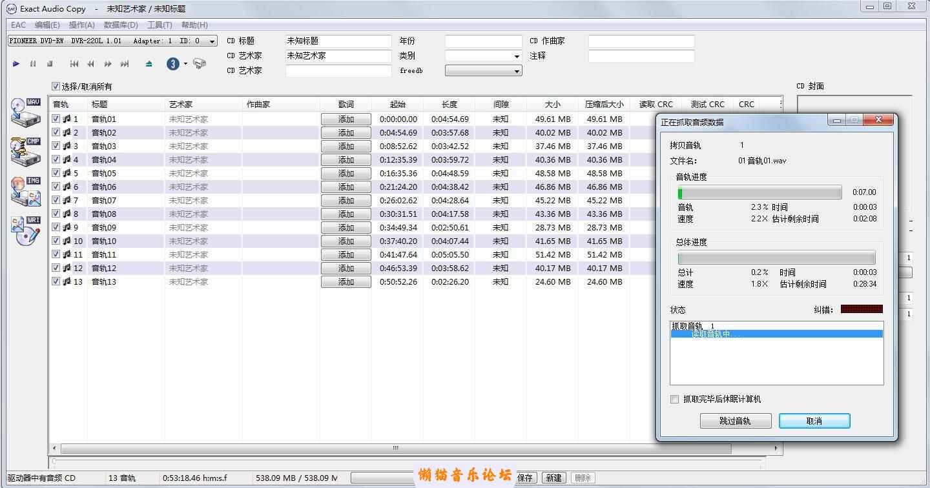Stop playback with the stop button
Image resolution: width=930 pixels, height=488 pixels.
(x=50, y=64)
